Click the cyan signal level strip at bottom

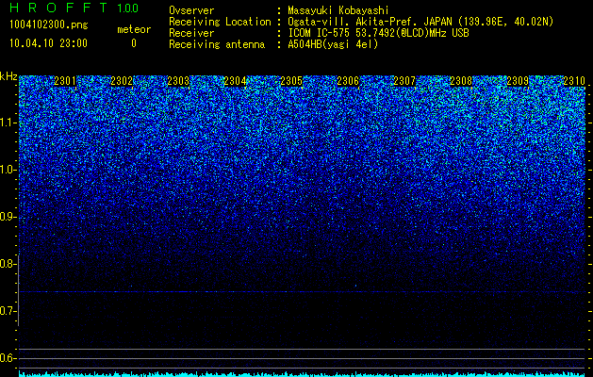[302, 374]
